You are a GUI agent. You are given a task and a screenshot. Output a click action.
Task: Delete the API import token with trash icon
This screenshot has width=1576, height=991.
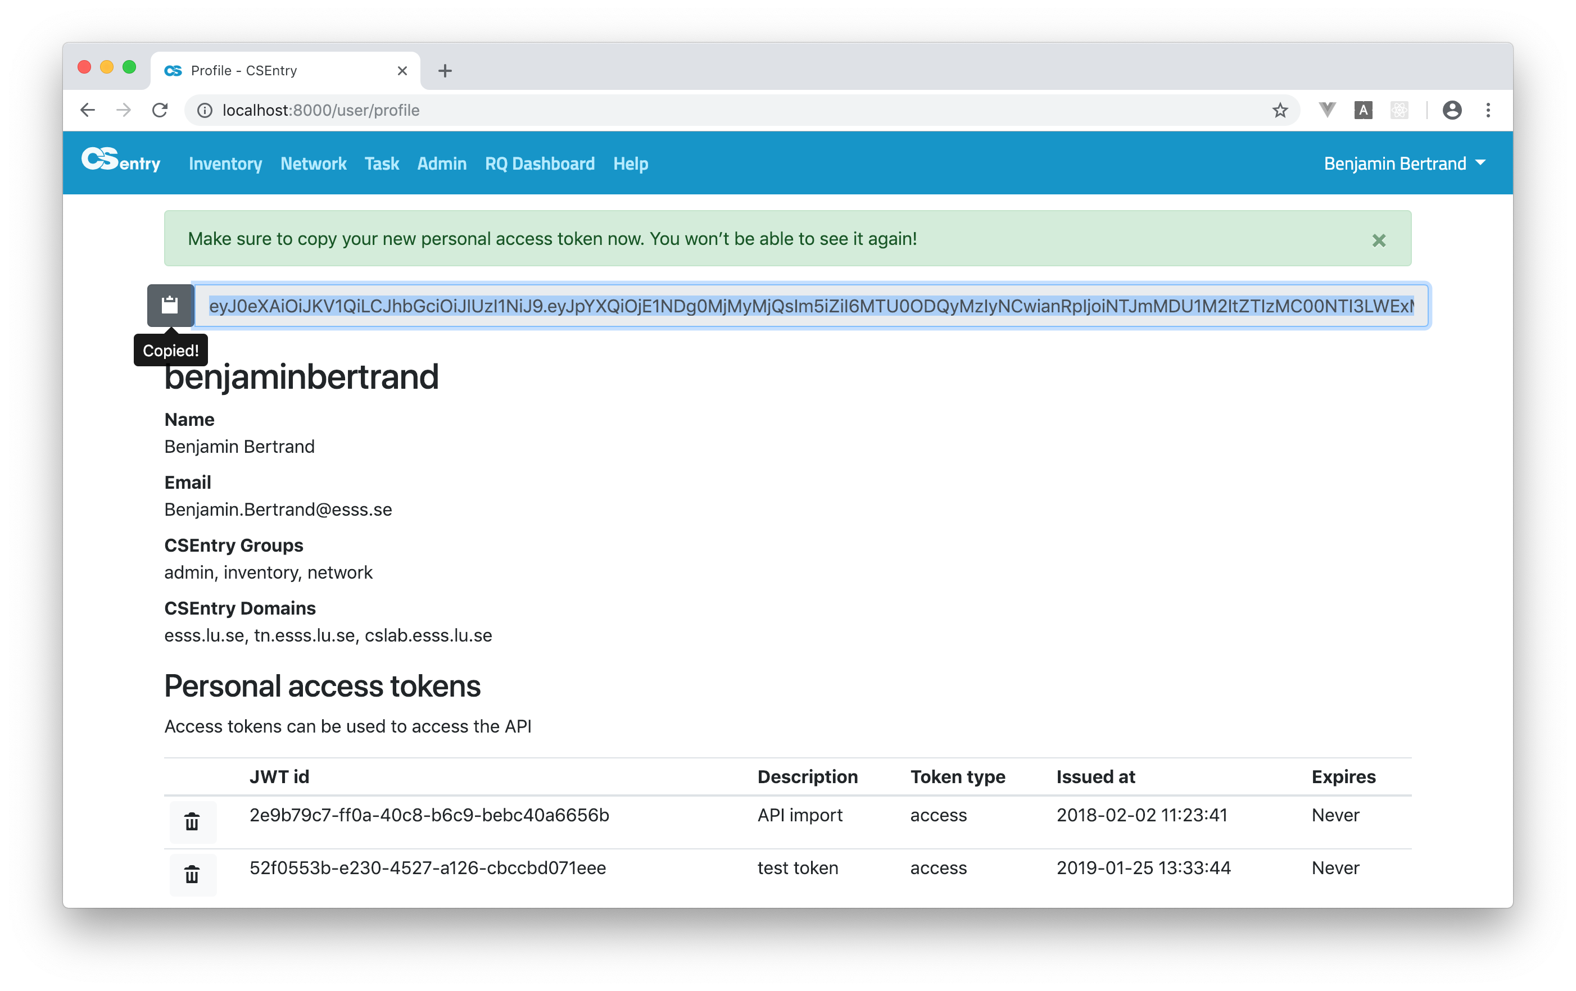[x=192, y=821]
